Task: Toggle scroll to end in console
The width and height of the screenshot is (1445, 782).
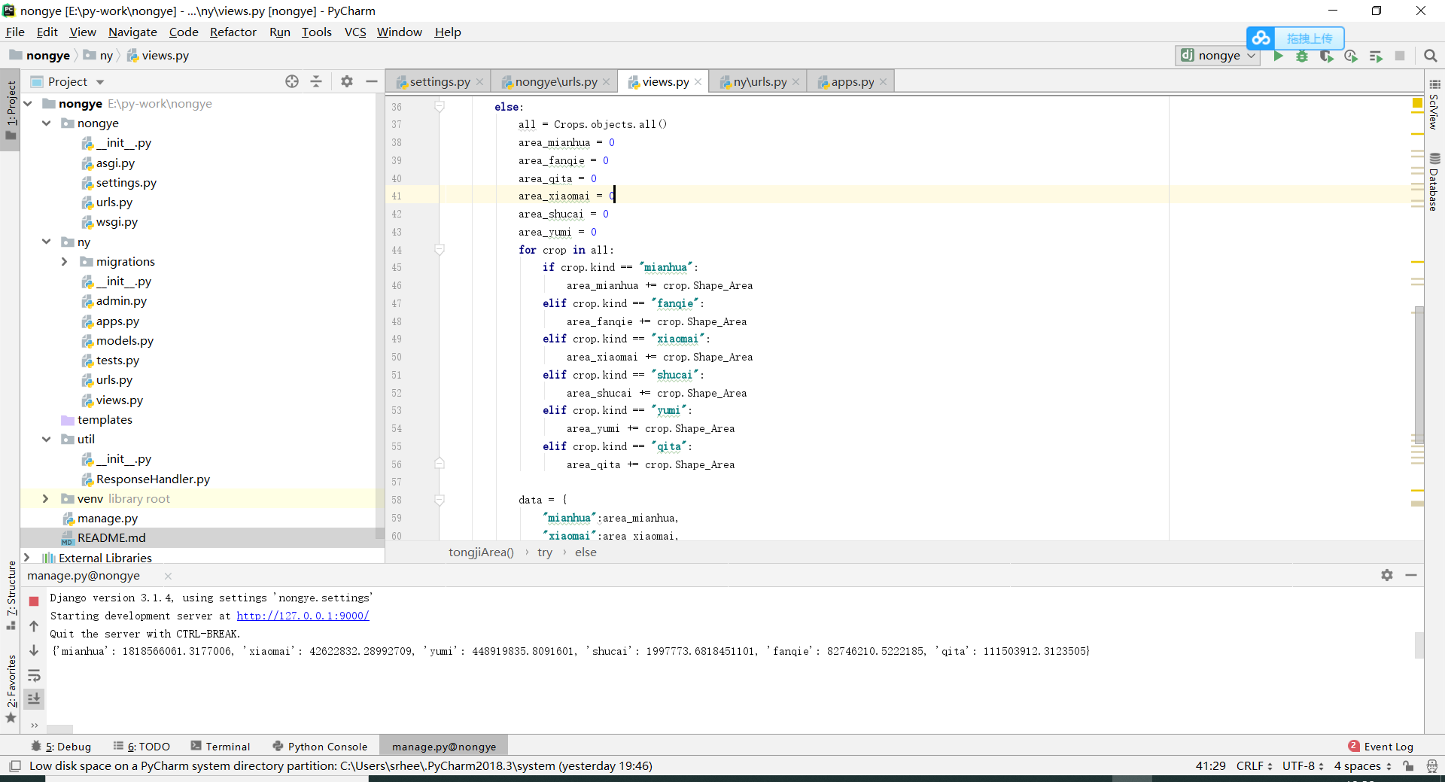Action: coord(34,699)
